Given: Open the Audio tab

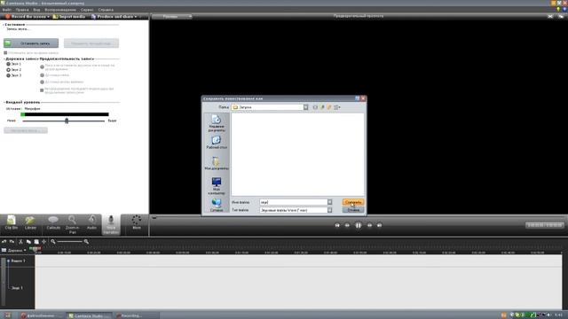Looking at the screenshot, I should [x=92, y=222].
